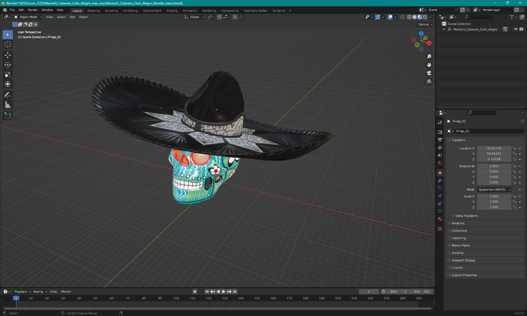Select the Viewport Shading solid mode icon
Screen dimensions: 527x316
coord(414,17)
